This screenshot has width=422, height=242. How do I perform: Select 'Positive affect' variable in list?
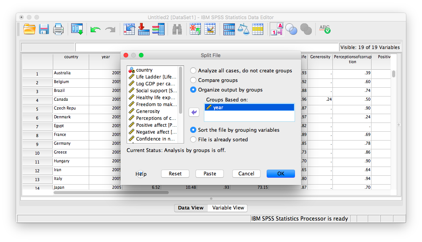[153, 125]
